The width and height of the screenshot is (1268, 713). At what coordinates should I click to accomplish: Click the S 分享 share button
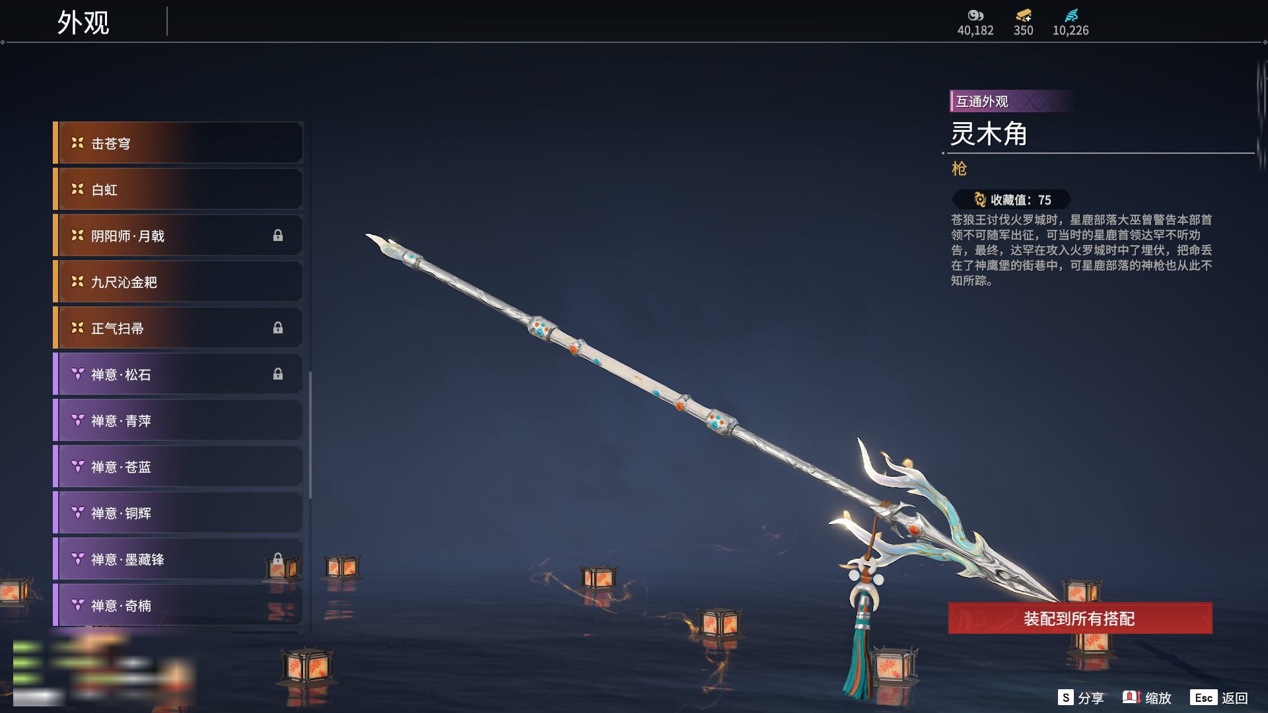pos(1080,698)
